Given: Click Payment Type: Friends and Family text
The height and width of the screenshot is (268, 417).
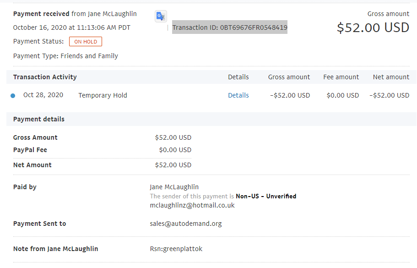Looking at the screenshot, I should 66,56.
